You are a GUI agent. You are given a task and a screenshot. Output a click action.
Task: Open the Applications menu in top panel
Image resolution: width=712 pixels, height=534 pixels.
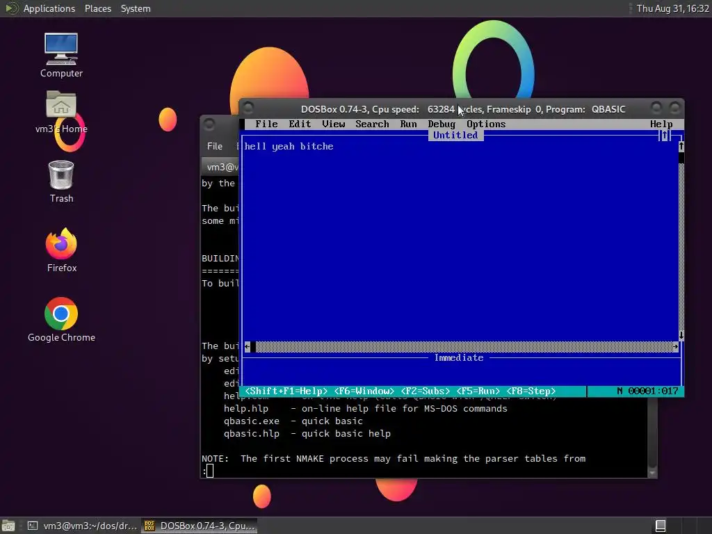[x=49, y=8]
